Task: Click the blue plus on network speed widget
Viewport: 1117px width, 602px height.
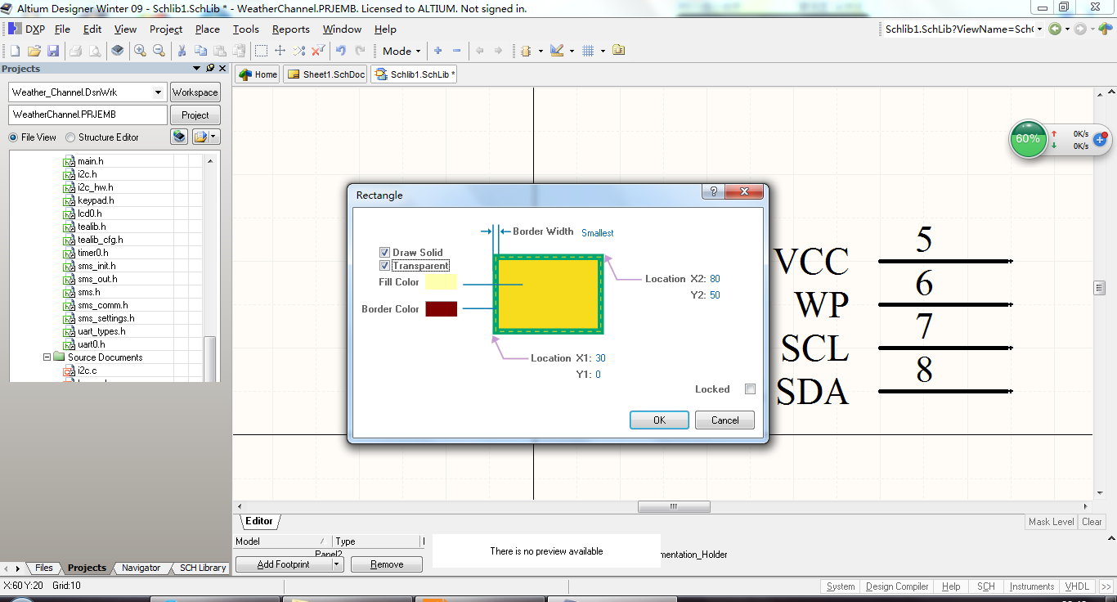Action: click(x=1100, y=140)
